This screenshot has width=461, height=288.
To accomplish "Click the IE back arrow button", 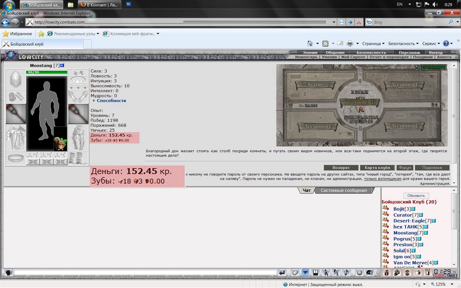I will coord(5,22).
